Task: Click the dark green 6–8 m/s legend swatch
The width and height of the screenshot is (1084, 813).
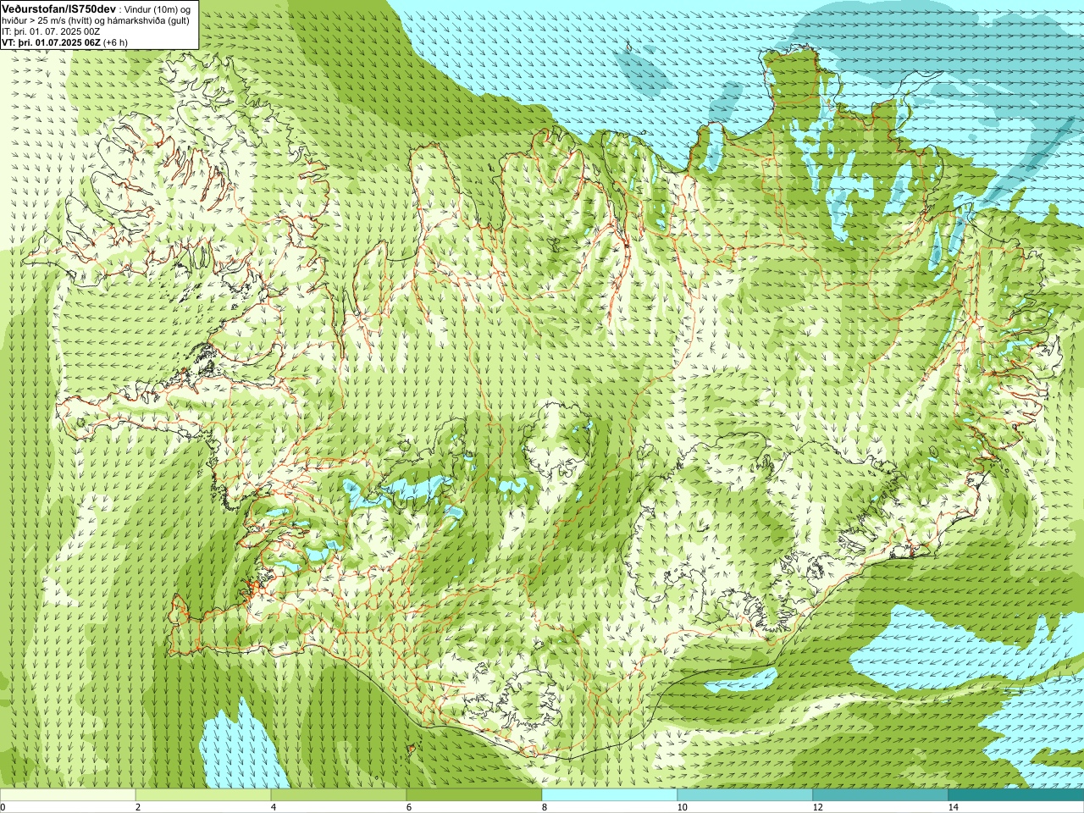Action: pos(474,796)
